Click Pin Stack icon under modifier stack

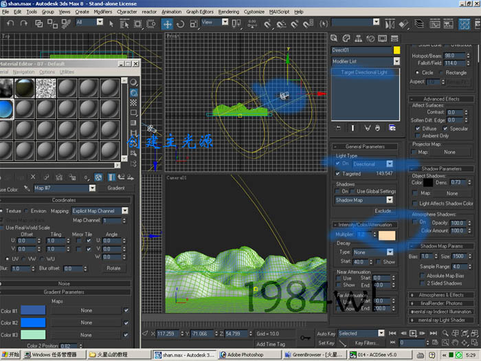tap(338, 128)
